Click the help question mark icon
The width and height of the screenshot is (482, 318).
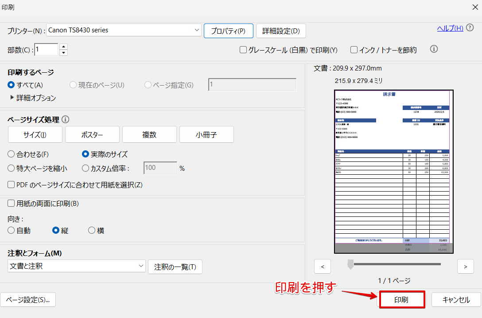(x=470, y=28)
